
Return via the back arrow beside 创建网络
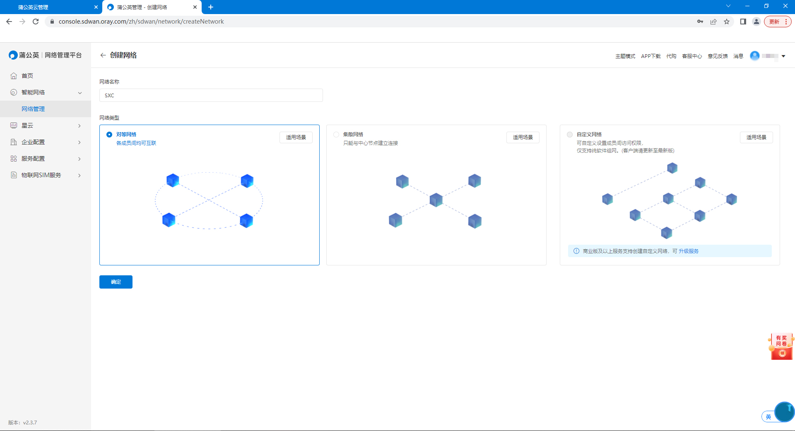click(x=103, y=55)
